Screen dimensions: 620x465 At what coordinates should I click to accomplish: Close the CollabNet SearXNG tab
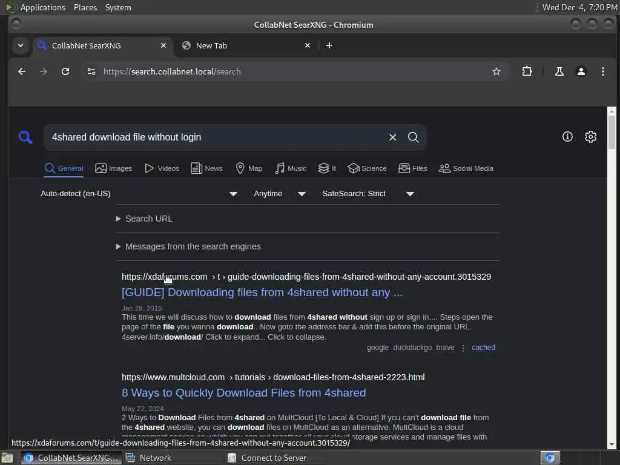[163, 45]
